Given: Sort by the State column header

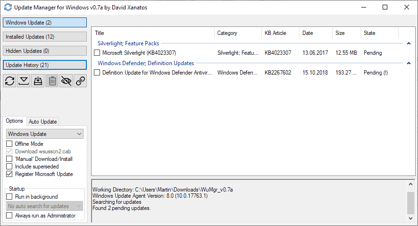Looking at the screenshot, I should coord(380,33).
